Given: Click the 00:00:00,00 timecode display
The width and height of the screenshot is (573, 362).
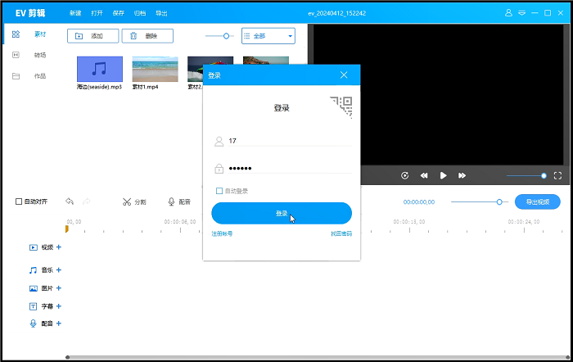Looking at the screenshot, I should click(x=419, y=201).
